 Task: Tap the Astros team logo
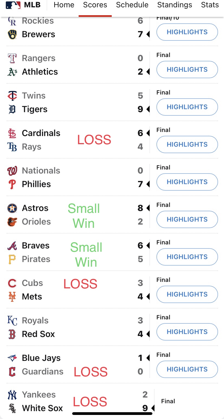[12, 208]
